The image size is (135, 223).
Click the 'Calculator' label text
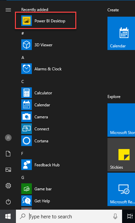[43, 93]
